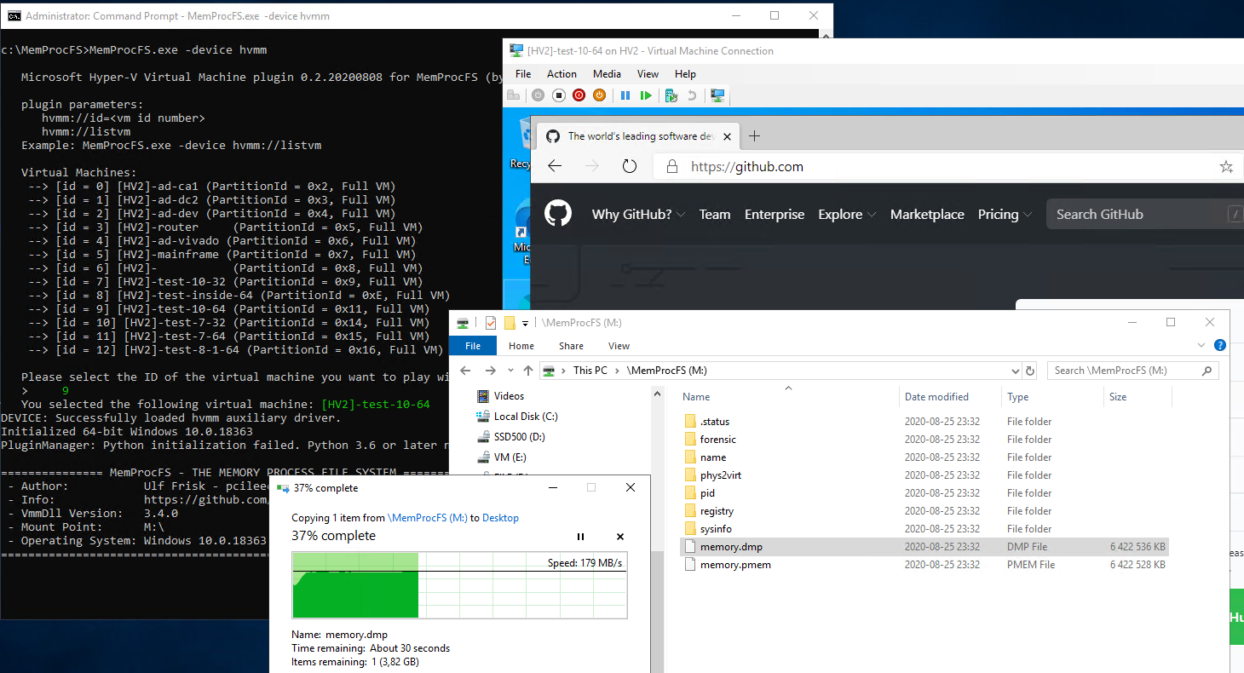Select VM (E:) in navigation pane
The width and height of the screenshot is (1244, 673).
(510, 457)
